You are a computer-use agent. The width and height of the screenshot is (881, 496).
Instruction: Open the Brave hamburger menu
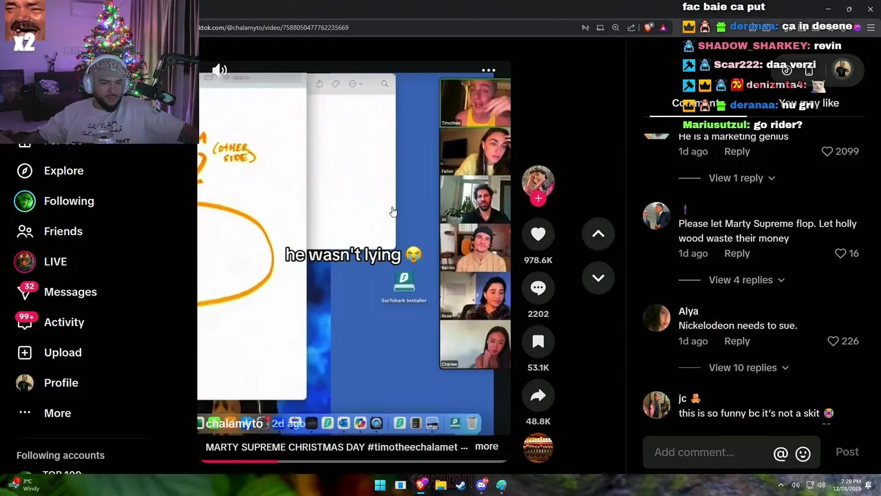pyautogui.click(x=871, y=28)
